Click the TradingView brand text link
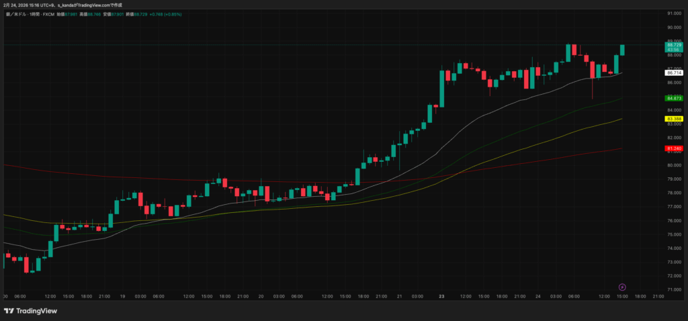 point(36,311)
